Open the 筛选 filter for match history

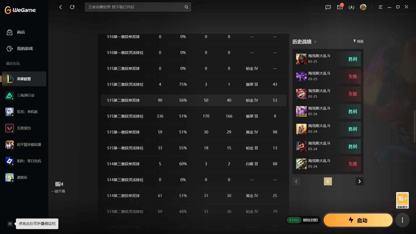(358, 41)
